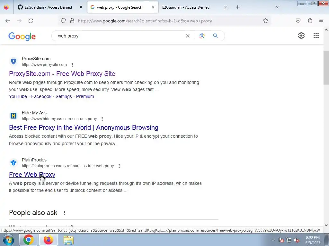Open Windows Explorer from taskbar
The height and width of the screenshot is (246, 329).
coord(69,240)
